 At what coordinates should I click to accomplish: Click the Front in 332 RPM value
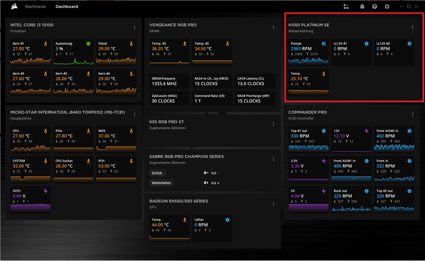[386, 166]
